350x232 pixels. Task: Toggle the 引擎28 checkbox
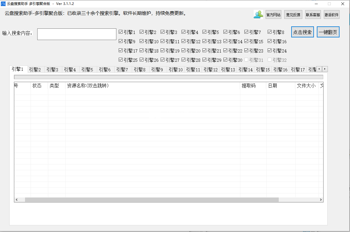(x=184, y=60)
